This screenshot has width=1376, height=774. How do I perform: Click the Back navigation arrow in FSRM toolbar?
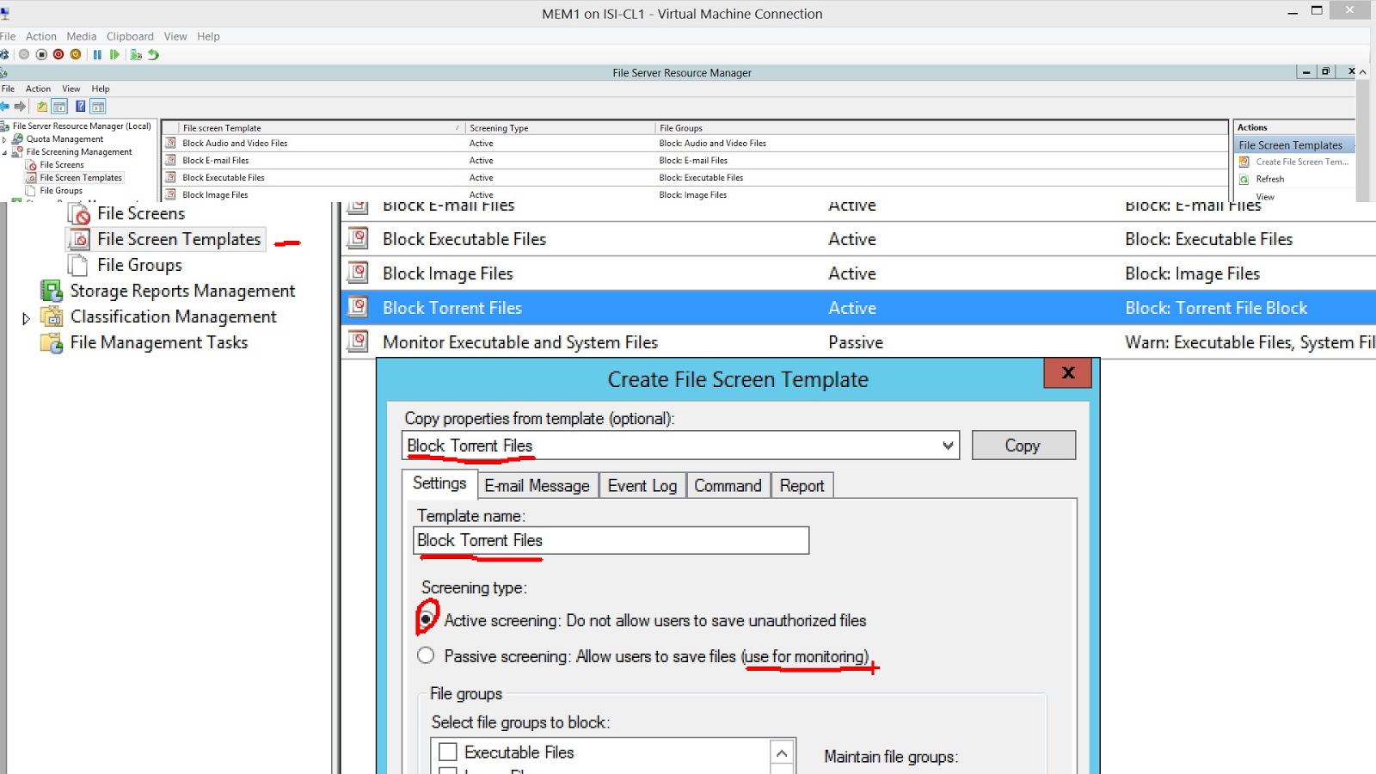point(5,106)
